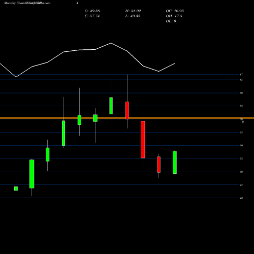Click the 60 price axis label

tap(241, 145)
